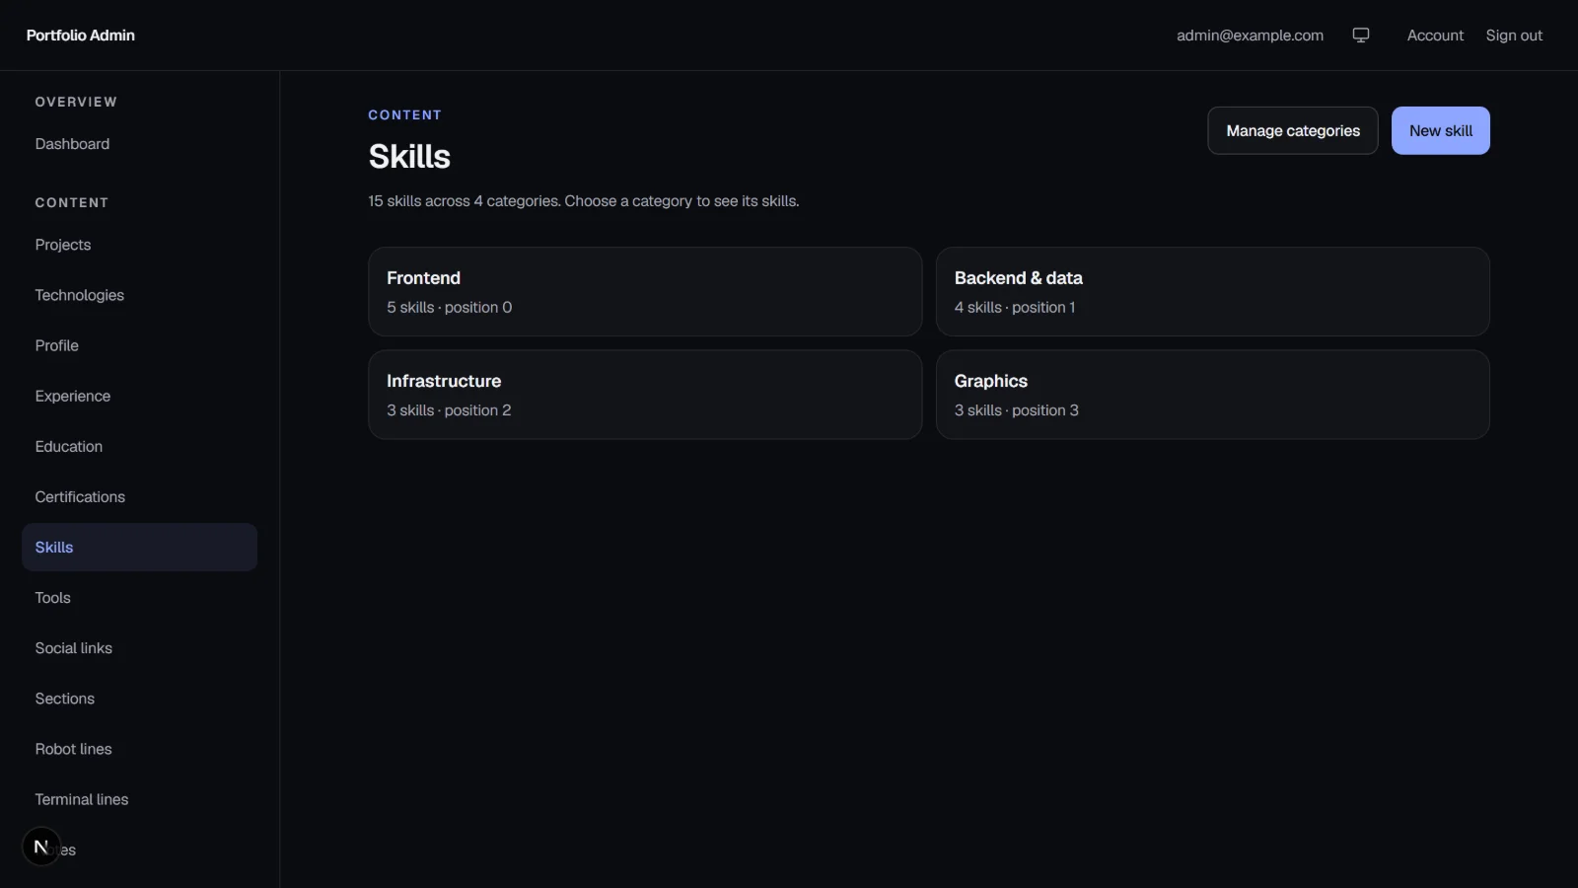
Task: Sign out of the admin
Action: pyautogui.click(x=1514, y=36)
